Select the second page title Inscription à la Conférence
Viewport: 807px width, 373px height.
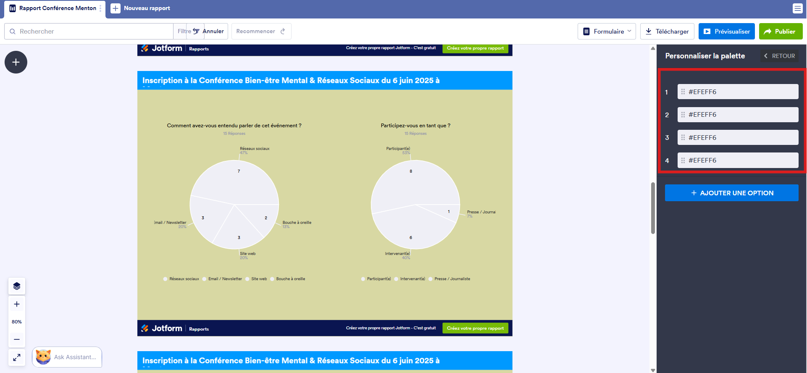click(x=291, y=360)
